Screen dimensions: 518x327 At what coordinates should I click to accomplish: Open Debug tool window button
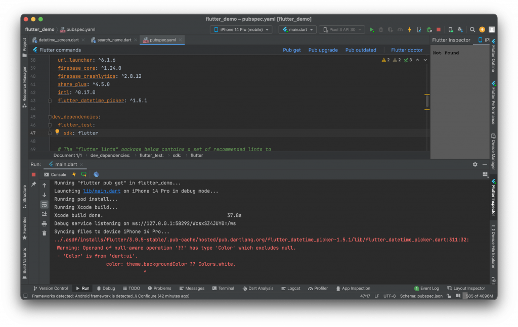pyautogui.click(x=106, y=289)
